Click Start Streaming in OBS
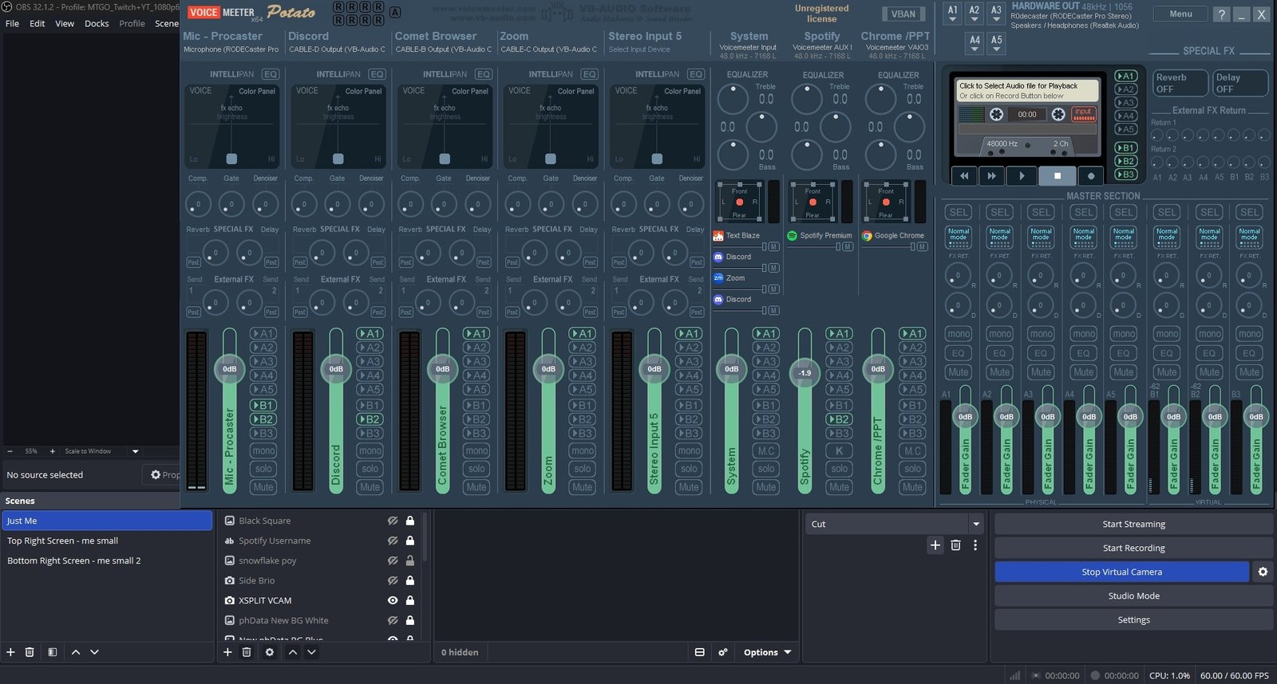This screenshot has width=1277, height=684. [x=1133, y=524]
